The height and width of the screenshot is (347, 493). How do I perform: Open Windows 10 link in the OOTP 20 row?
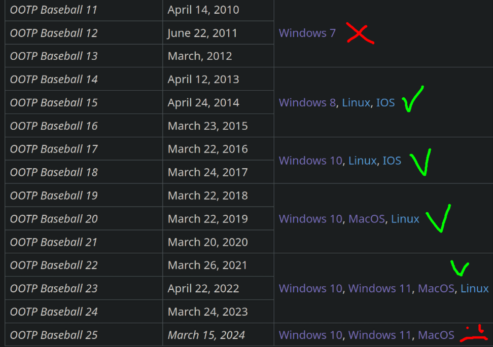310,219
